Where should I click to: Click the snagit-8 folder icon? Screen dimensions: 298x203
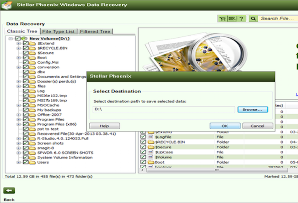tap(32, 148)
